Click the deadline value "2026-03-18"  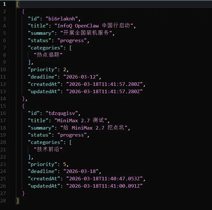[x=82, y=171]
